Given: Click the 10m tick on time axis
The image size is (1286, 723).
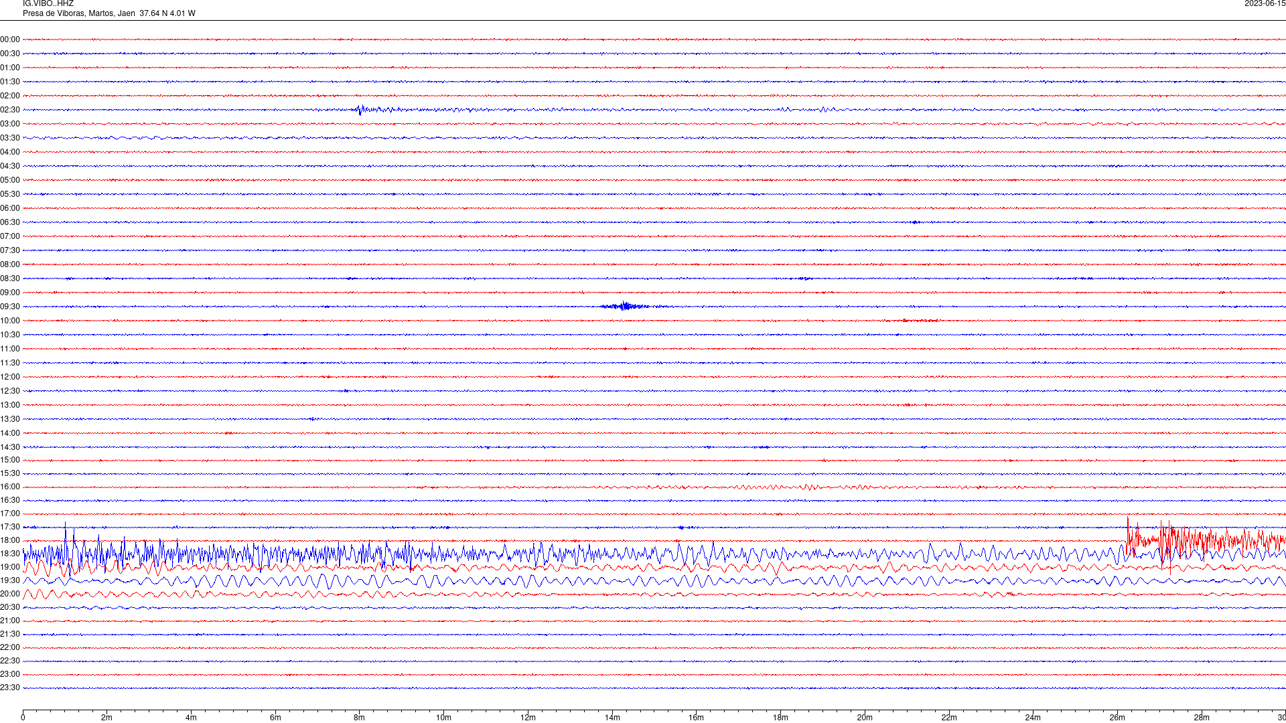Looking at the screenshot, I should pos(443,718).
